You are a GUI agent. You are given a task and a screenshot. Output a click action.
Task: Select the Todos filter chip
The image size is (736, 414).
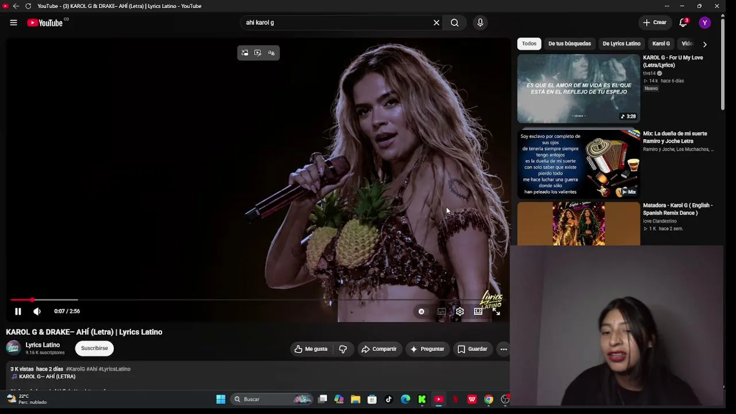click(x=529, y=44)
